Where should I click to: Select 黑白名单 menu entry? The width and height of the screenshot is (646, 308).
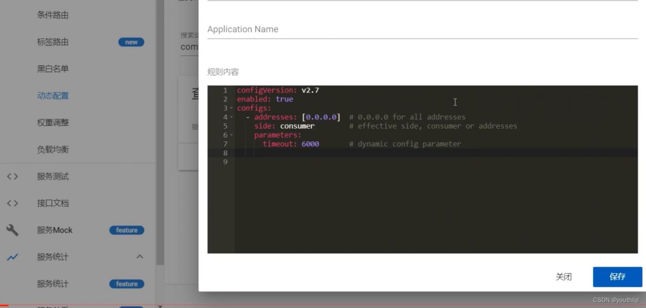click(x=52, y=69)
